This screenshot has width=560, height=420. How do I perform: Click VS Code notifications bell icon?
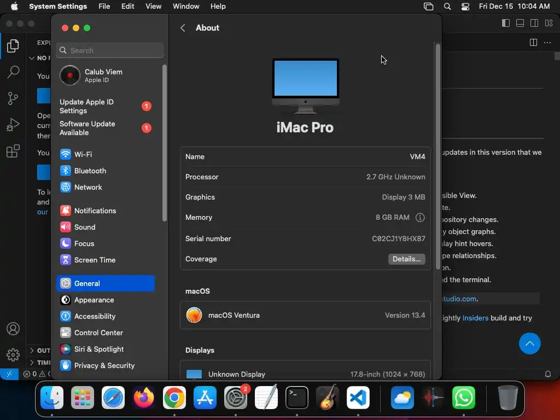pos(547,374)
